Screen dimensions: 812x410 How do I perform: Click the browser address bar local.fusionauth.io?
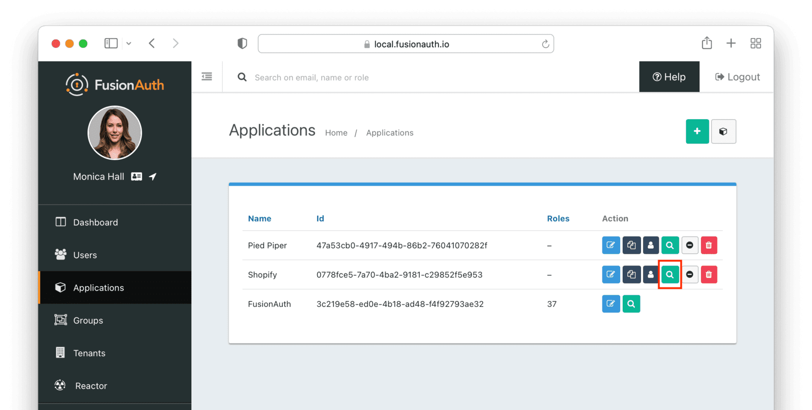click(406, 44)
